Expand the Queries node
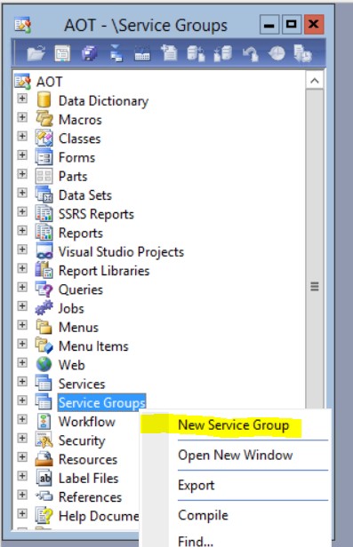353x547 pixels. 22,287
